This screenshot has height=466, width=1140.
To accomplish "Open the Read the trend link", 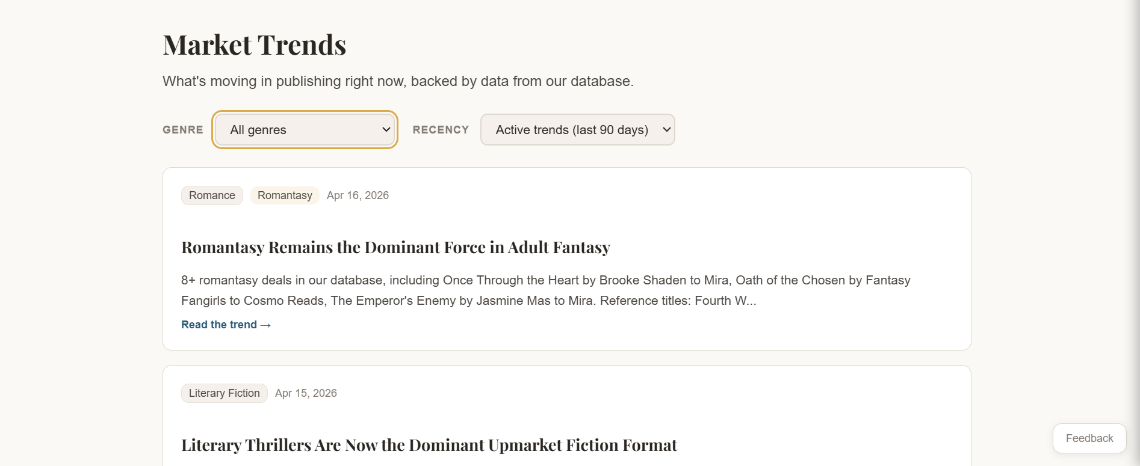I will click(219, 325).
